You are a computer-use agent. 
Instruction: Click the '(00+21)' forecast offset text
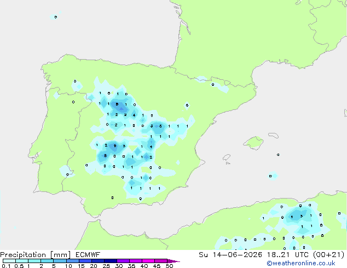coord(329,255)
